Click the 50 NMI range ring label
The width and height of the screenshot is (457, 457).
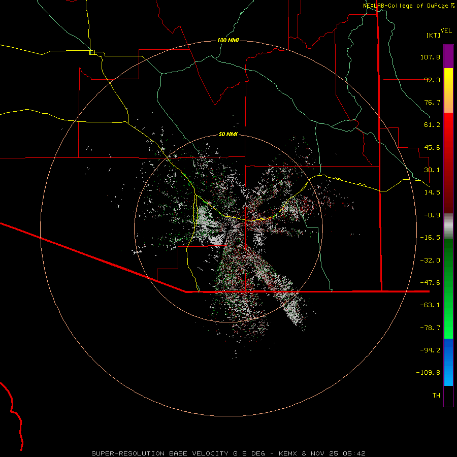(228, 135)
